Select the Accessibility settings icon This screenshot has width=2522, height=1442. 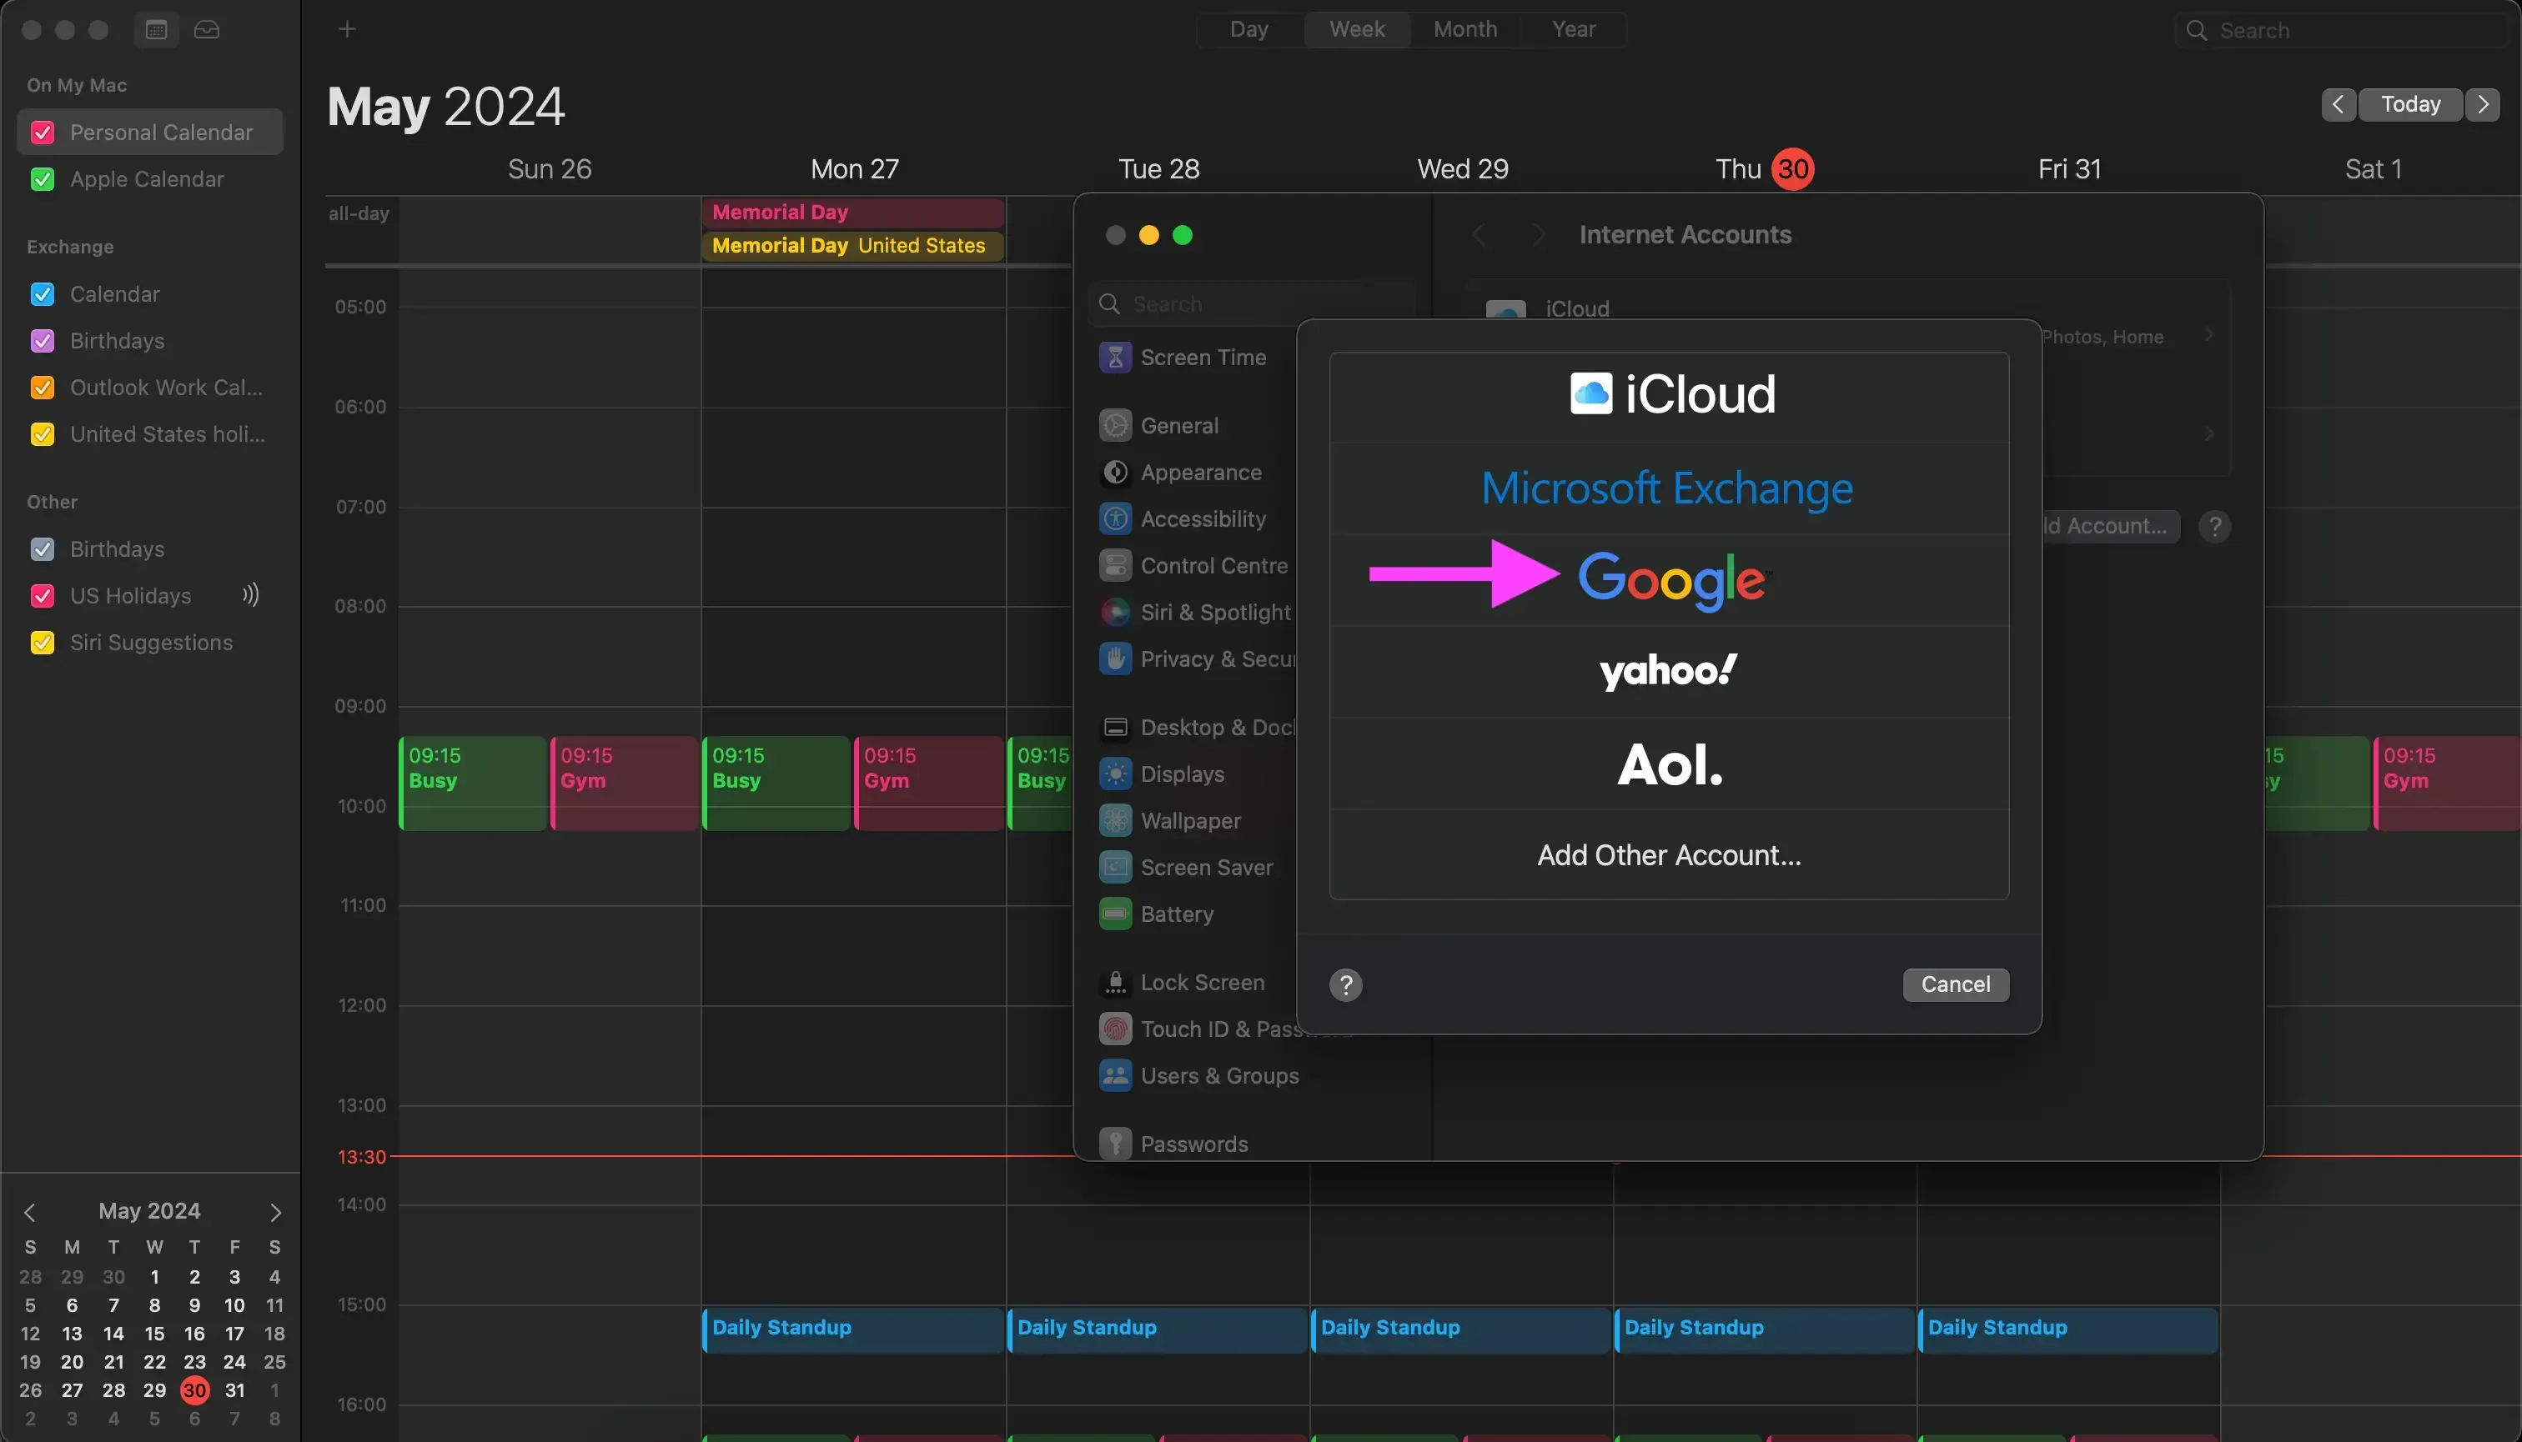[1115, 518]
